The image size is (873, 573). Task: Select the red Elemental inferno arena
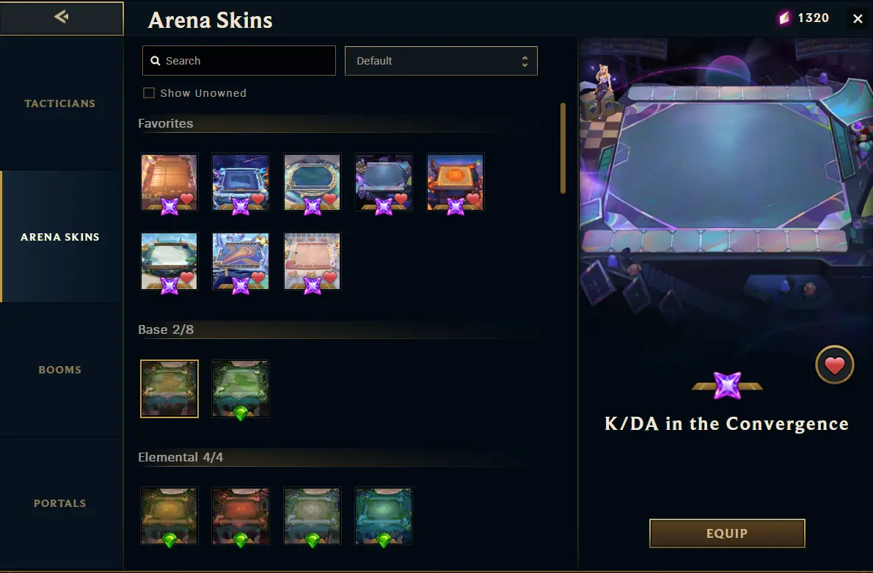[241, 517]
